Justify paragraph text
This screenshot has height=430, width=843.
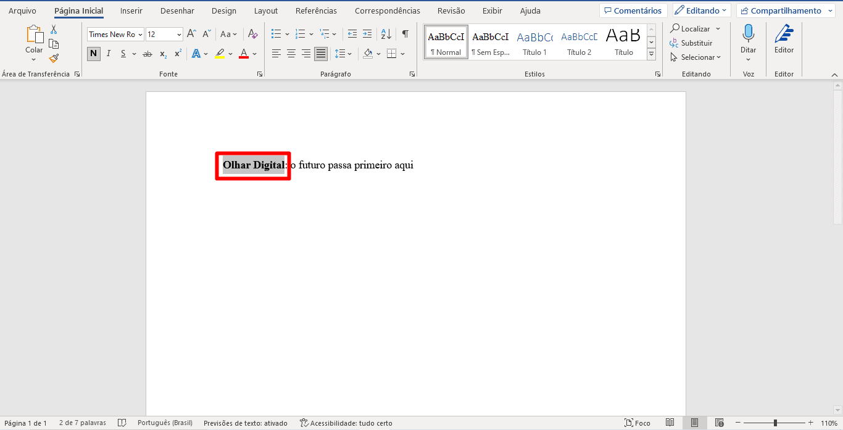click(x=320, y=54)
